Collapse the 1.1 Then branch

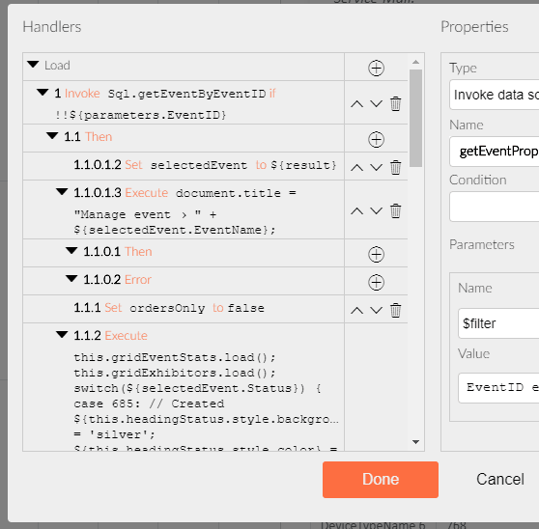[x=52, y=136]
